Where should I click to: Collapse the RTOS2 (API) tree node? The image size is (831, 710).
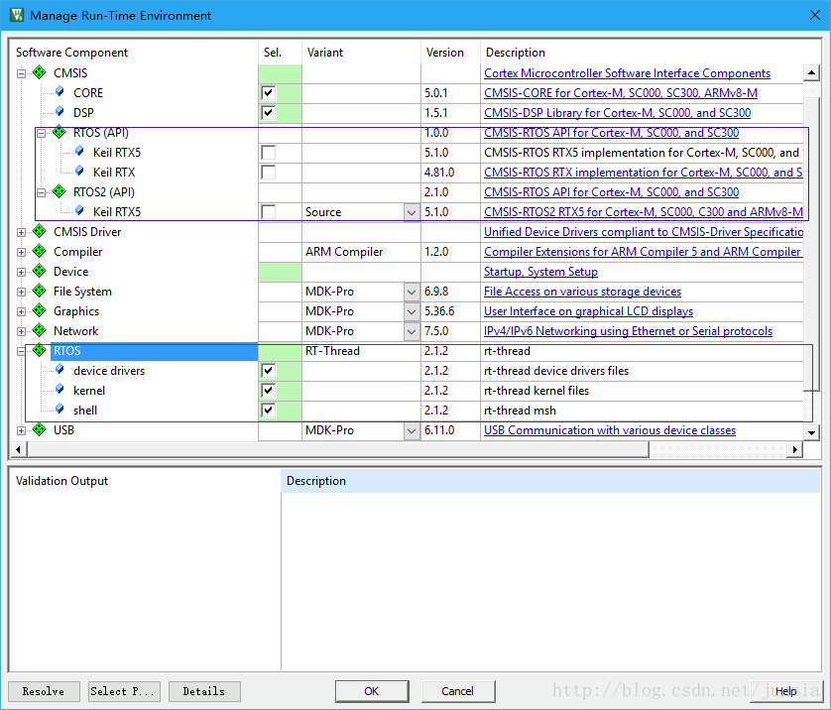coord(42,192)
